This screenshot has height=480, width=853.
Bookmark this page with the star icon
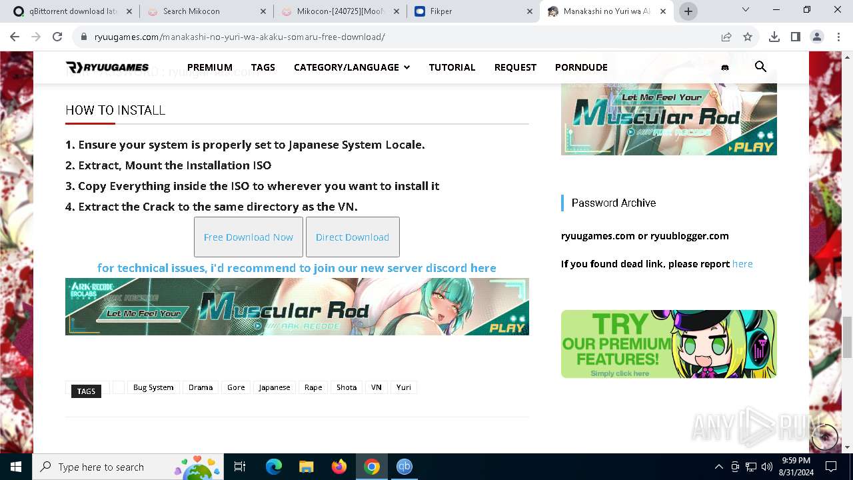pyautogui.click(x=748, y=37)
